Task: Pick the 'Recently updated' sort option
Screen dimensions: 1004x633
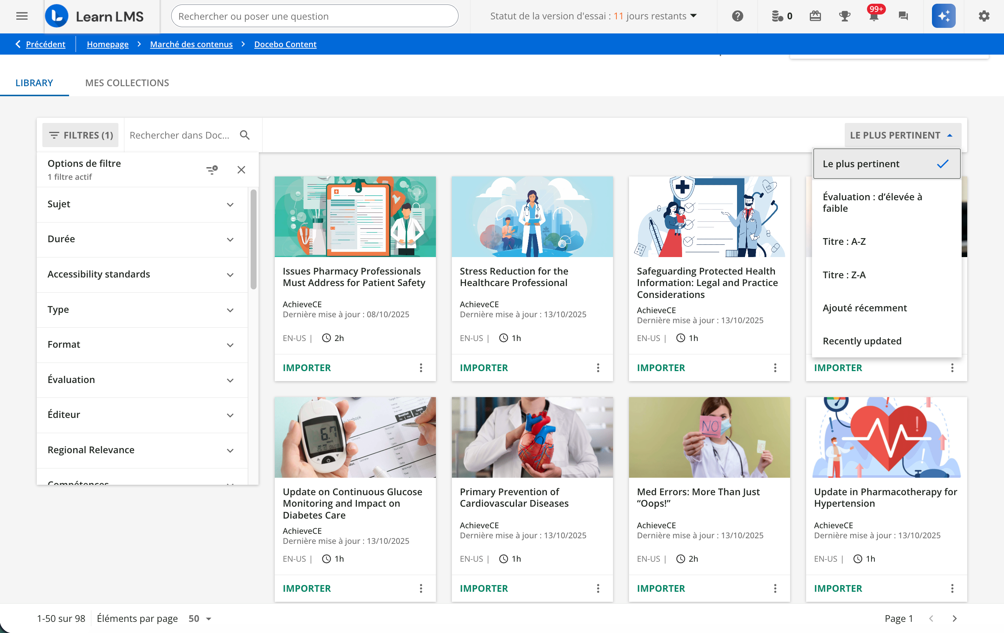Action: [862, 341]
